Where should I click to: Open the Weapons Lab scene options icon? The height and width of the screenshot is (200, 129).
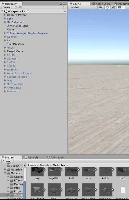click(x=64, y=11)
